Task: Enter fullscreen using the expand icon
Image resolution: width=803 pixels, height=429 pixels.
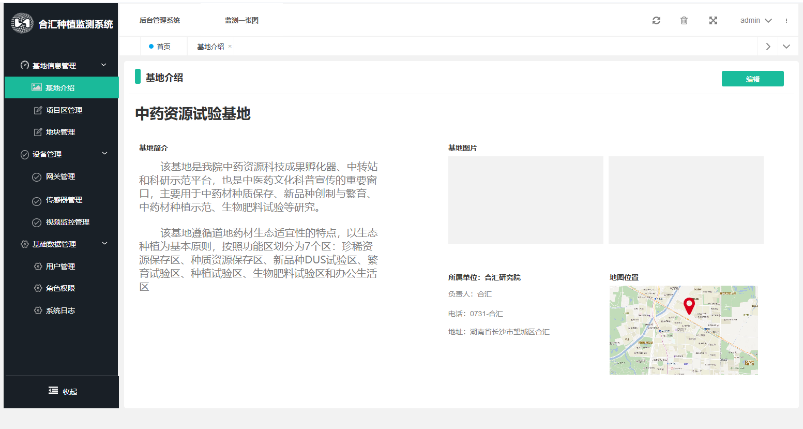Action: tap(713, 20)
